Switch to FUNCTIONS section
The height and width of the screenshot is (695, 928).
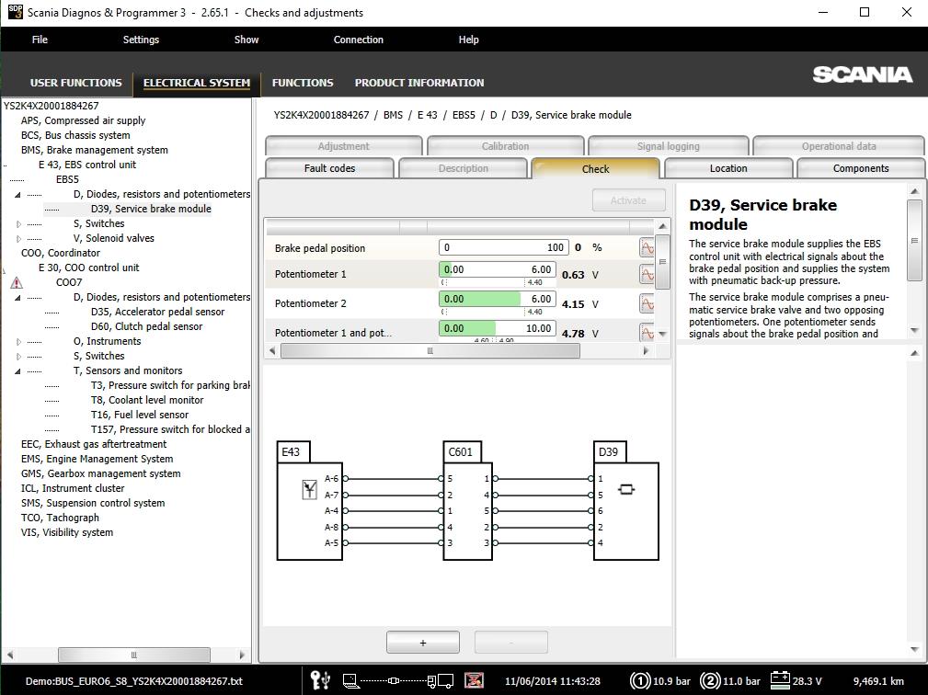coord(303,83)
